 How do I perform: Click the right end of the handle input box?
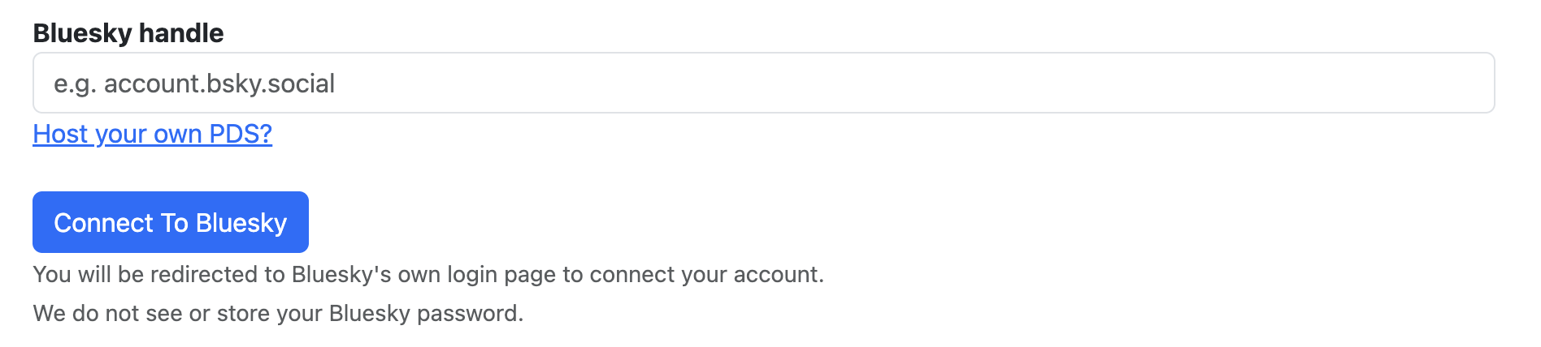tap(1463, 83)
